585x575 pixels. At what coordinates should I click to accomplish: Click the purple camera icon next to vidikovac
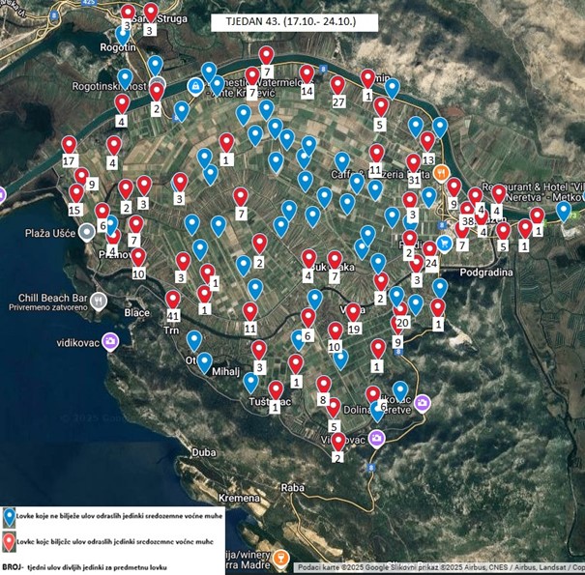[x=111, y=341]
